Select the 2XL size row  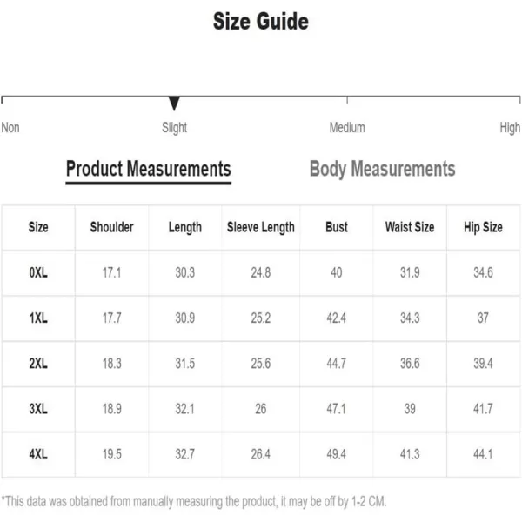pyautogui.click(x=261, y=363)
